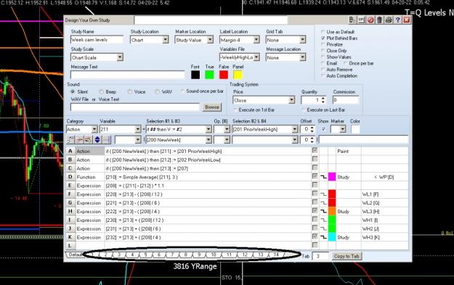Open the Variable dropdown showing 211
Viewport: 454px width, 285px height.
coord(138,129)
